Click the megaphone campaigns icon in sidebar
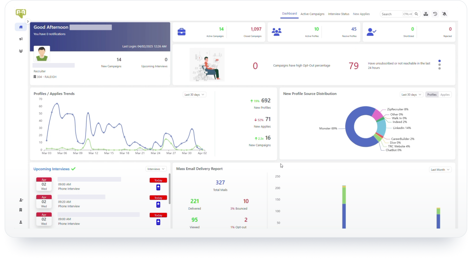Viewport: 472px width, 261px height. 21,39
